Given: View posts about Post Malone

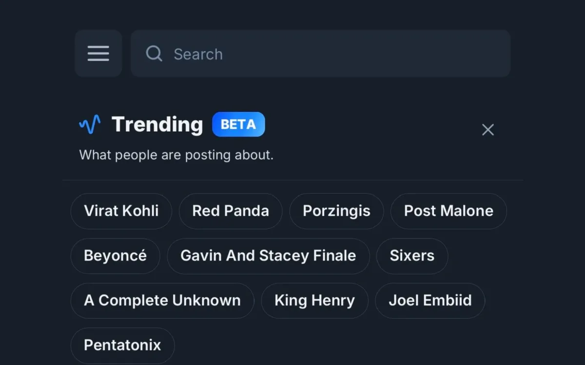Looking at the screenshot, I should pos(448,211).
